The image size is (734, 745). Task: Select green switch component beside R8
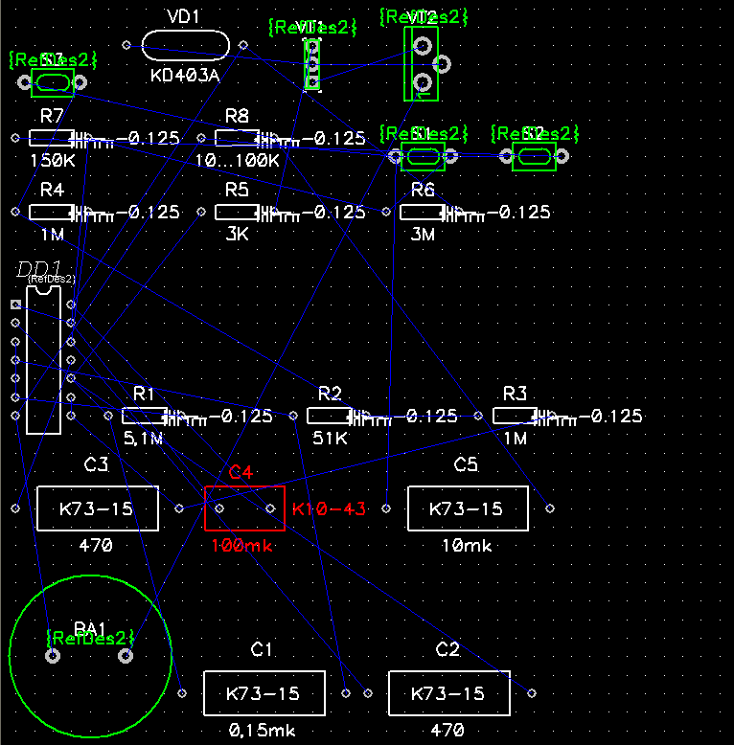coord(424,156)
